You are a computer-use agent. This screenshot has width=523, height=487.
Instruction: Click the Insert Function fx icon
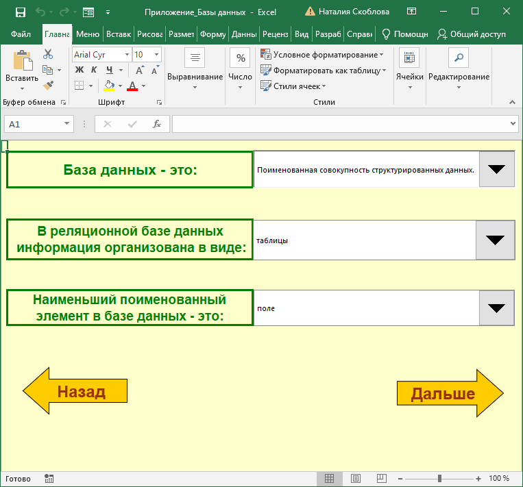(156, 124)
